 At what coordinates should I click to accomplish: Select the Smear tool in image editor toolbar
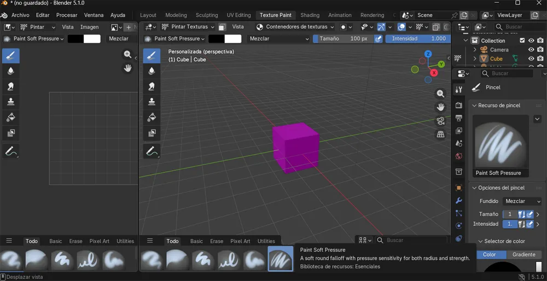click(x=11, y=86)
